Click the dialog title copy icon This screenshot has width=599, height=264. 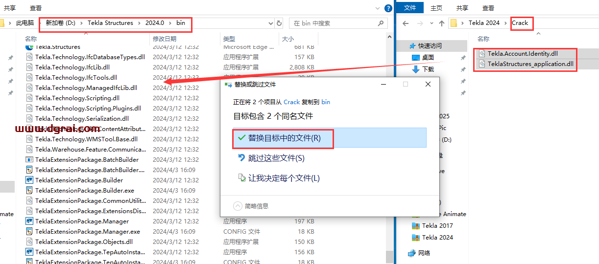228,84
